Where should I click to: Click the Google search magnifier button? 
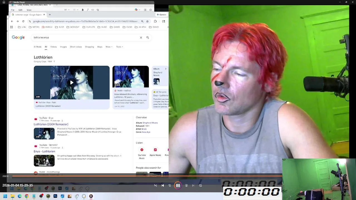148,37
